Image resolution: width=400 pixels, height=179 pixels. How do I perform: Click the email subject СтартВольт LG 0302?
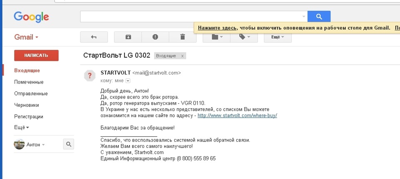pos(117,55)
